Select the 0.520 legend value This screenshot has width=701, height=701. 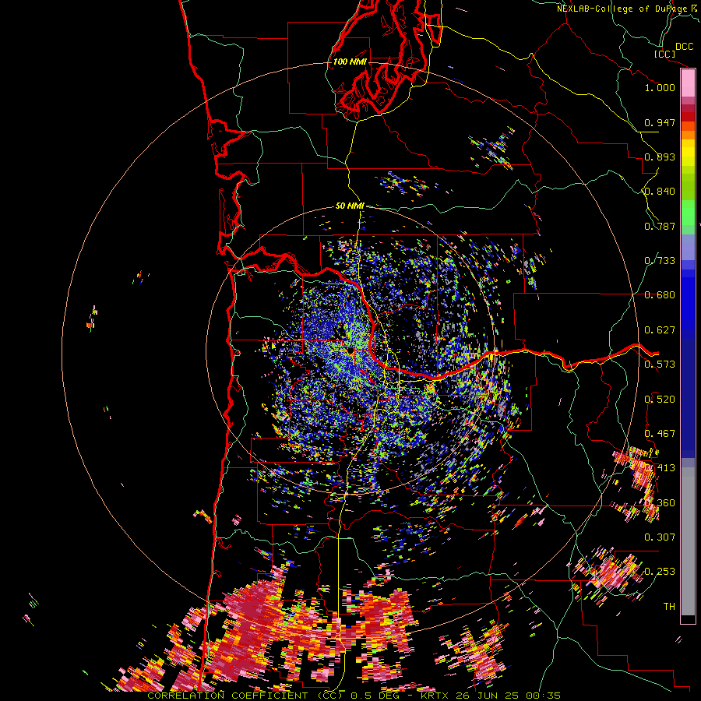pyautogui.click(x=660, y=400)
